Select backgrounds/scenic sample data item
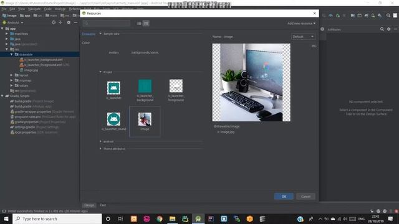 [x=145, y=52]
